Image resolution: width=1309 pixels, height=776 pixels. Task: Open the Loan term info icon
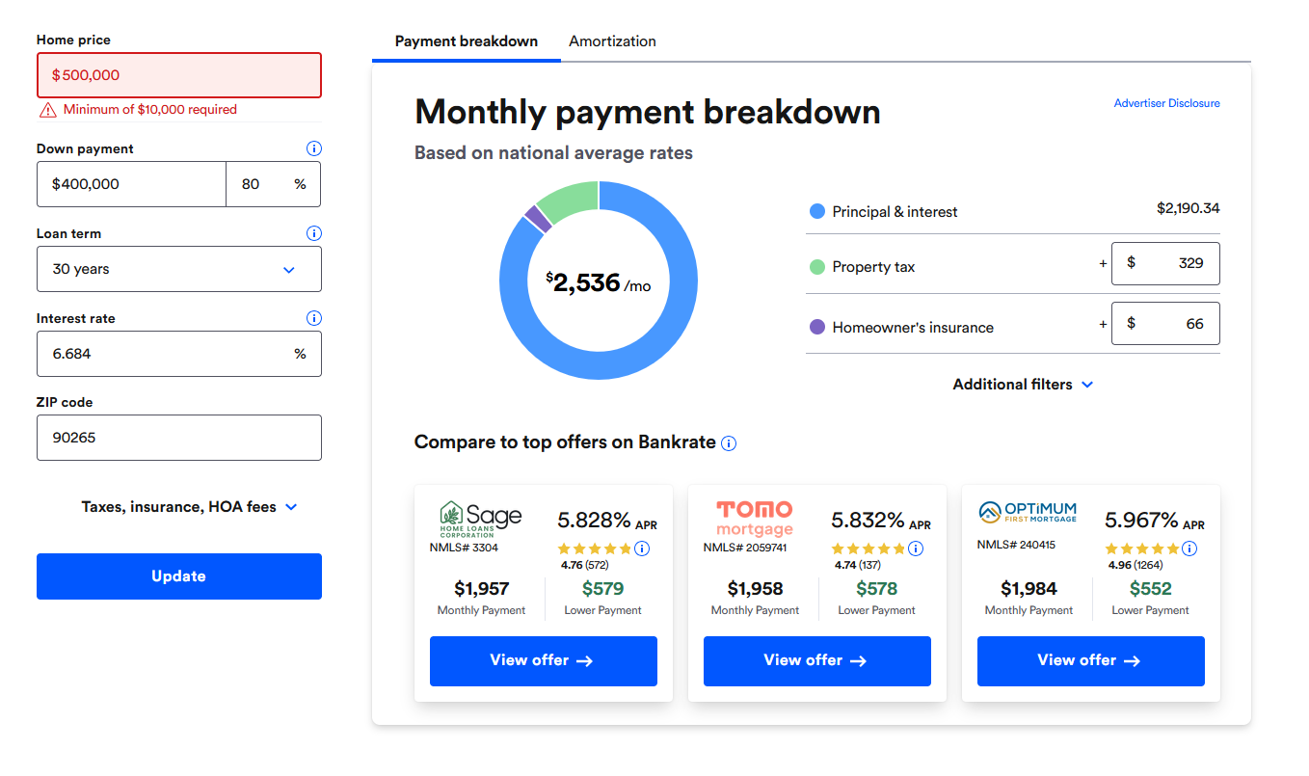pyautogui.click(x=313, y=233)
